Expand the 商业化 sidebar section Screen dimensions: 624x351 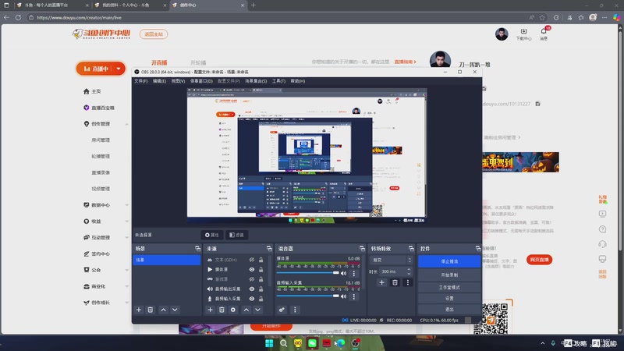[126, 286]
